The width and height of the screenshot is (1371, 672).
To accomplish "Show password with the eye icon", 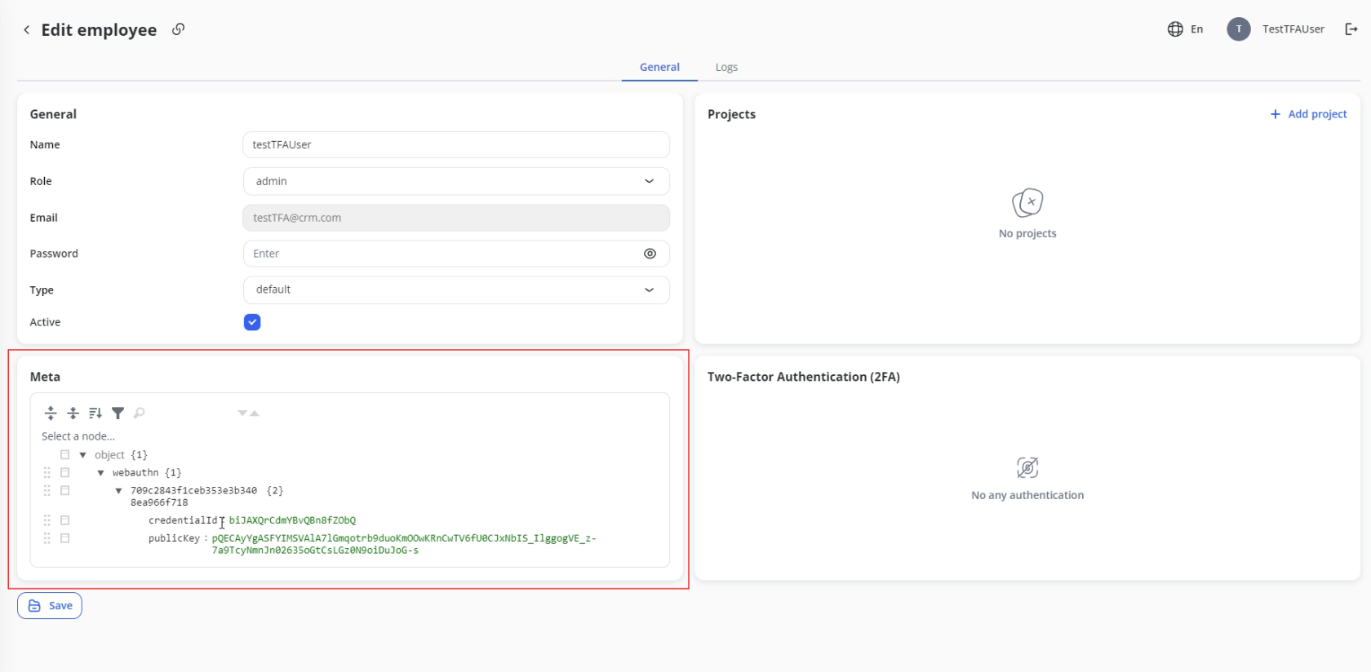I will tap(650, 254).
